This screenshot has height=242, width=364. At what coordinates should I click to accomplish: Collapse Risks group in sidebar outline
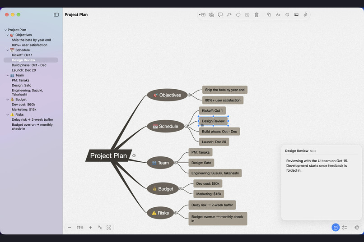(8, 114)
